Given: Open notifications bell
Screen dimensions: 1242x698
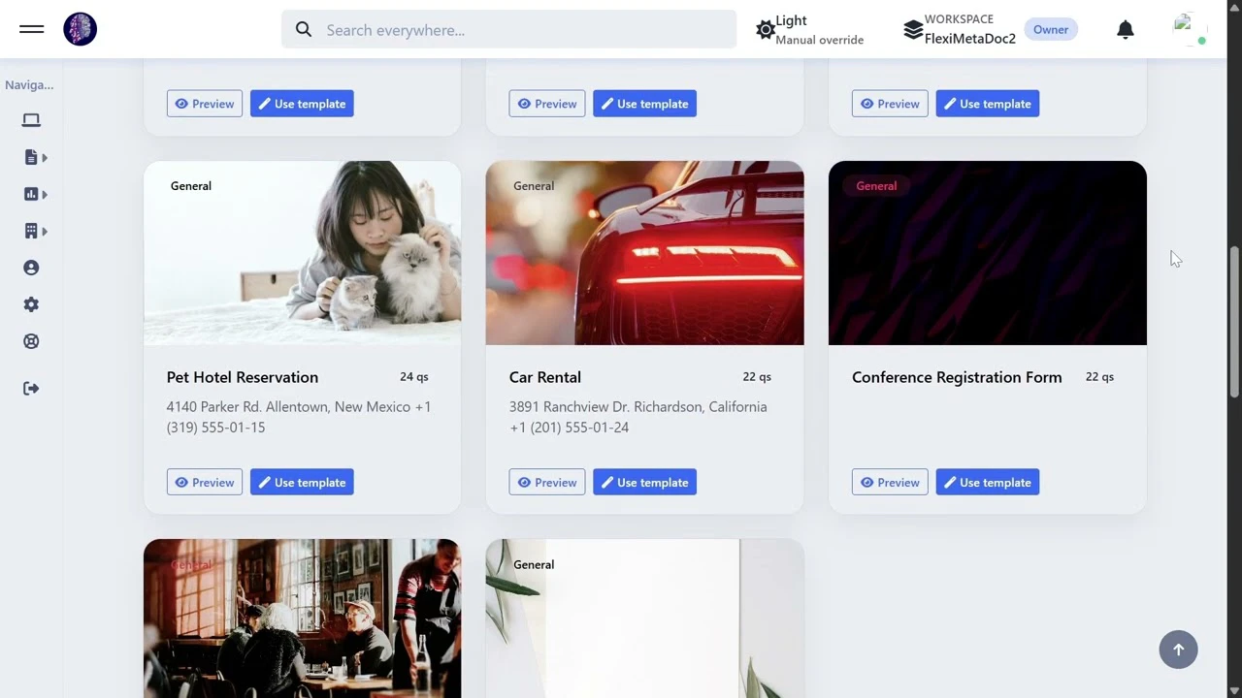Looking at the screenshot, I should tap(1126, 30).
